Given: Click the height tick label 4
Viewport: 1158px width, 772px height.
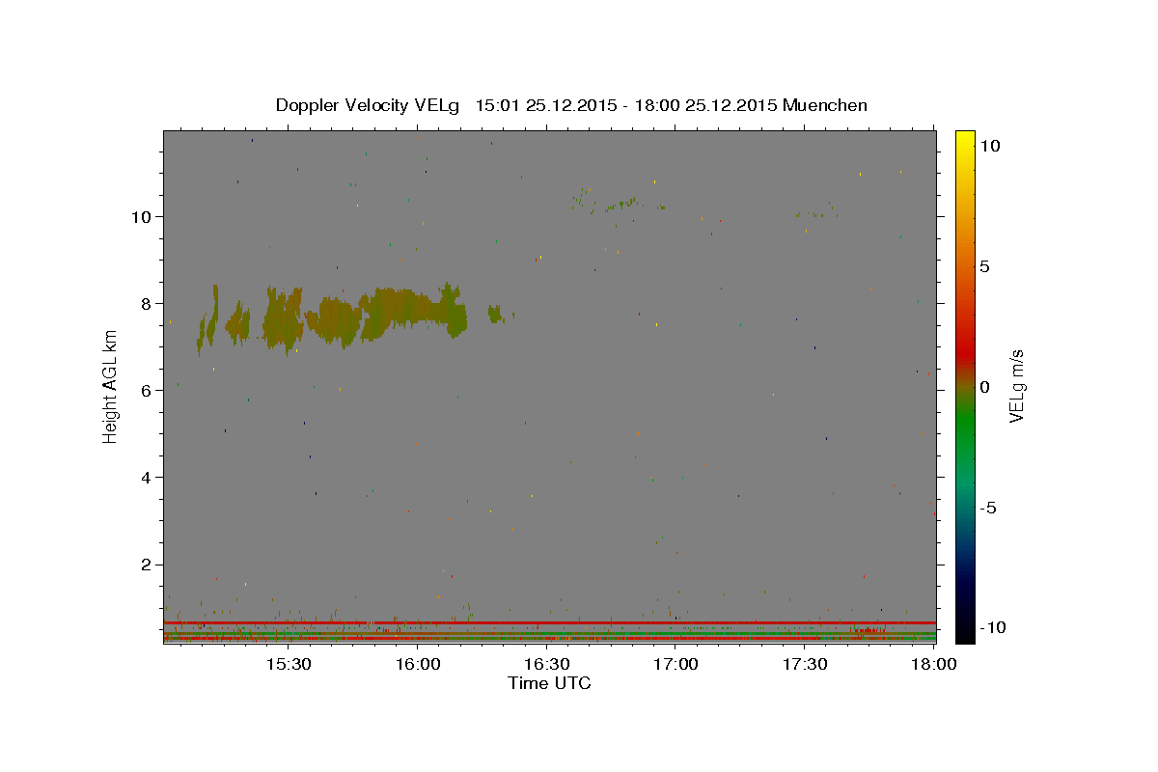Looking at the screenshot, I should pos(147,477).
